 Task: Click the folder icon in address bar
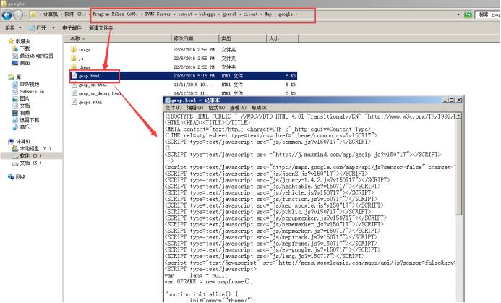(x=33, y=14)
